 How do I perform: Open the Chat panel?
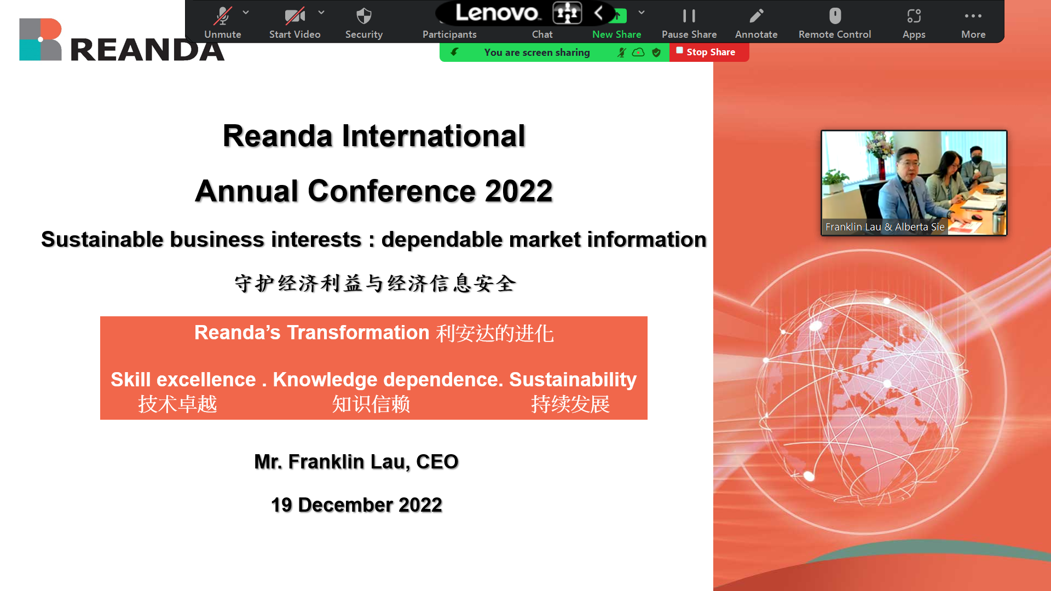[542, 34]
